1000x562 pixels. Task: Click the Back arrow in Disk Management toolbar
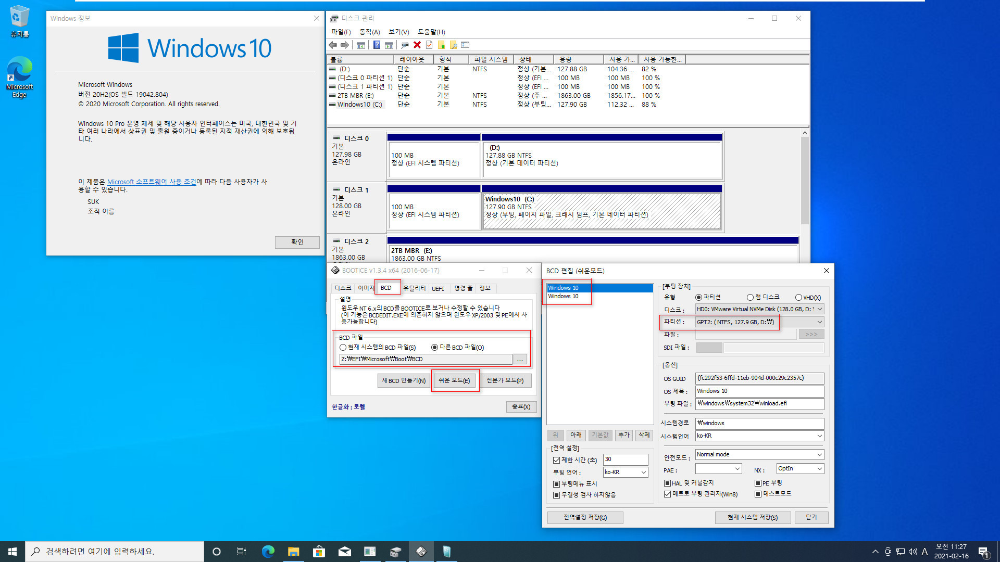click(333, 45)
